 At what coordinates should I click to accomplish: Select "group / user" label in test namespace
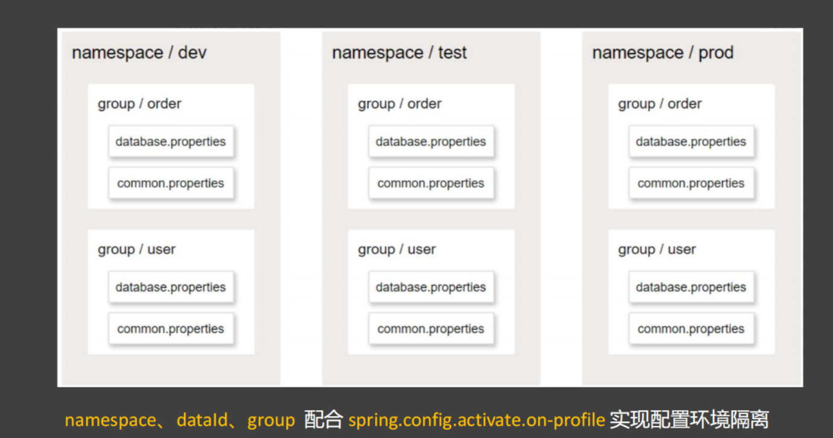[x=396, y=249]
